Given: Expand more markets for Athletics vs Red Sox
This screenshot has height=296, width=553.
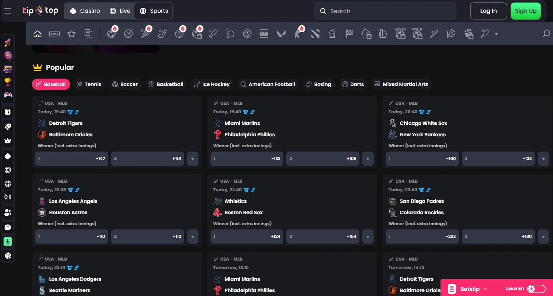Looking at the screenshot, I should pos(368,237).
